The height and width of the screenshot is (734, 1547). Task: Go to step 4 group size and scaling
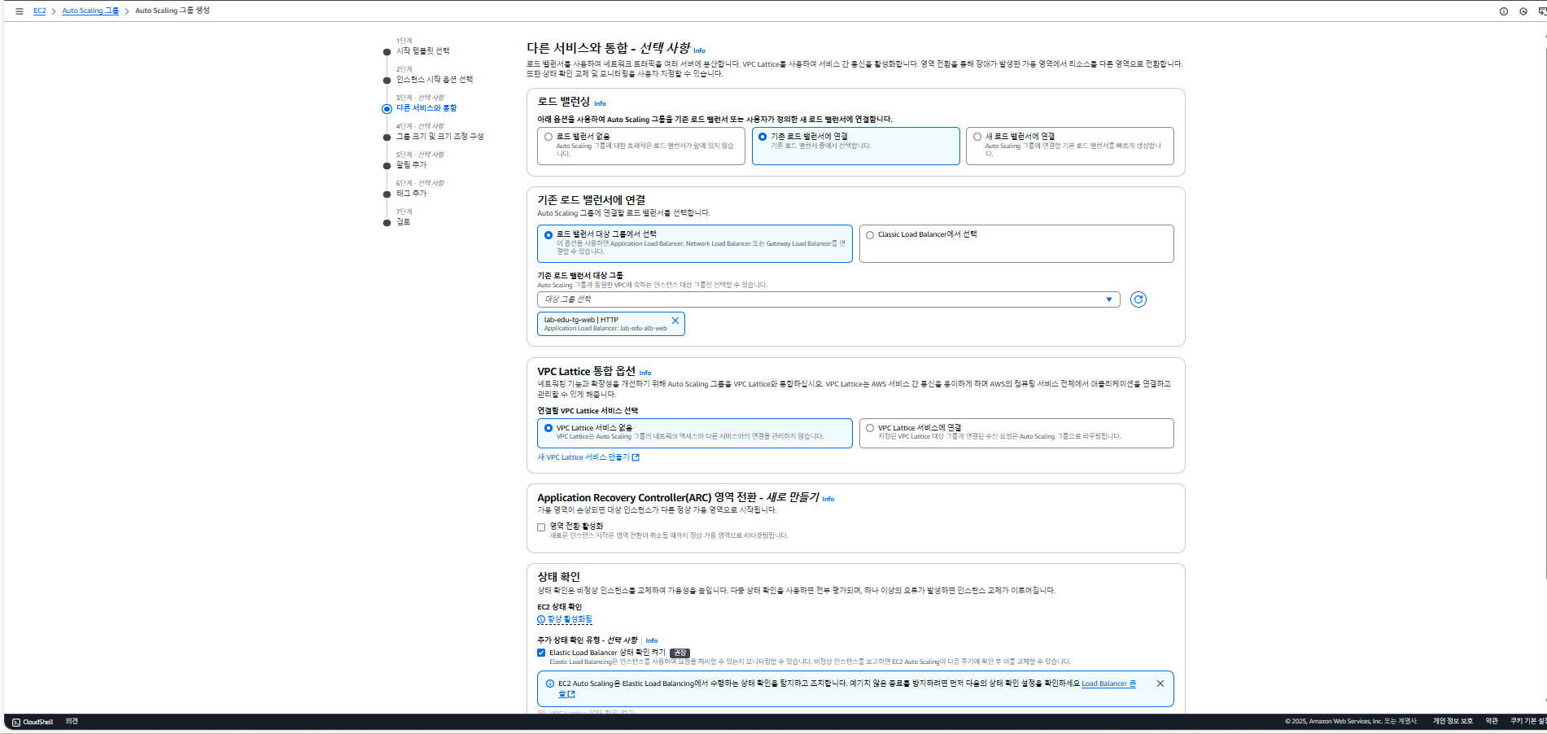(x=439, y=136)
